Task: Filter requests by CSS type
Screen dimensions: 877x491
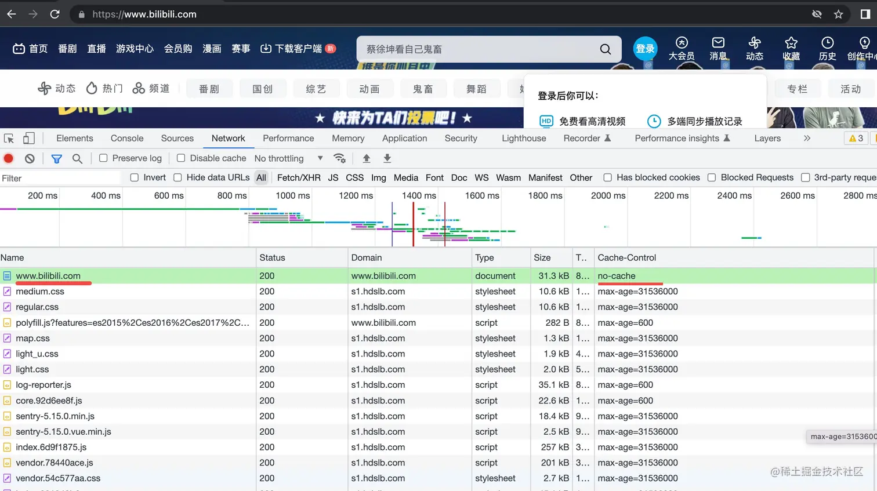Action: (355, 178)
